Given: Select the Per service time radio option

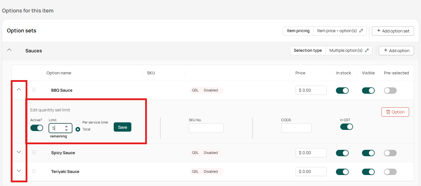Looking at the screenshot, I should point(78,122).
